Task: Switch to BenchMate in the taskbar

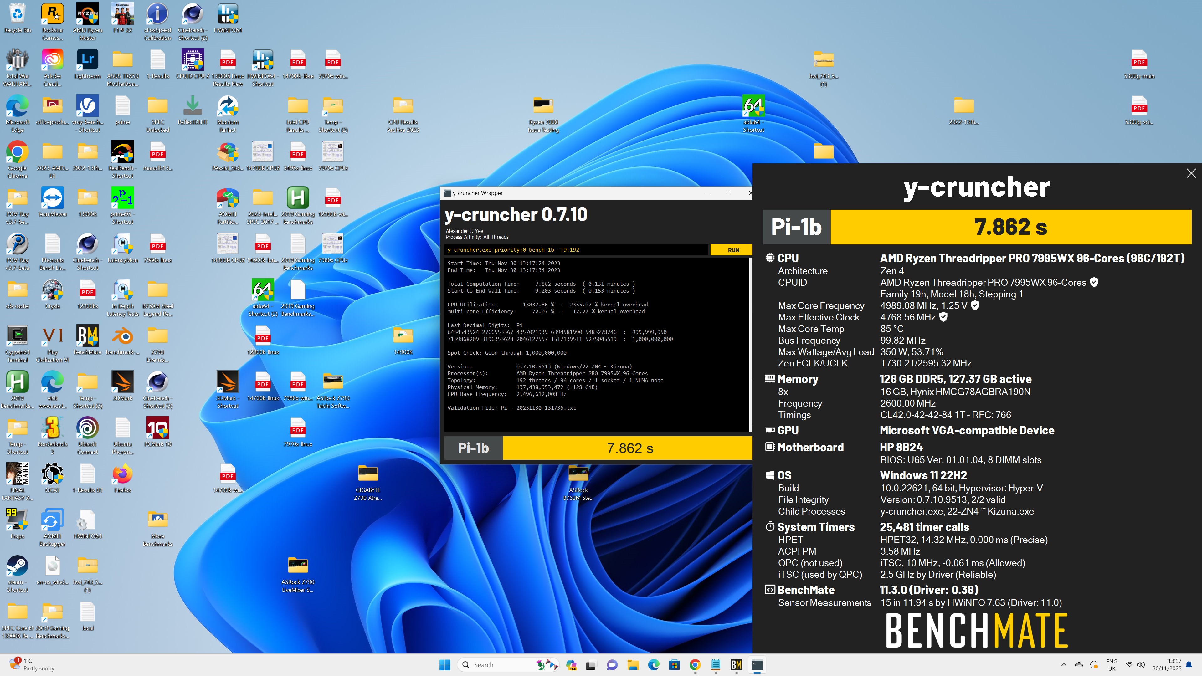Action: coord(736,665)
